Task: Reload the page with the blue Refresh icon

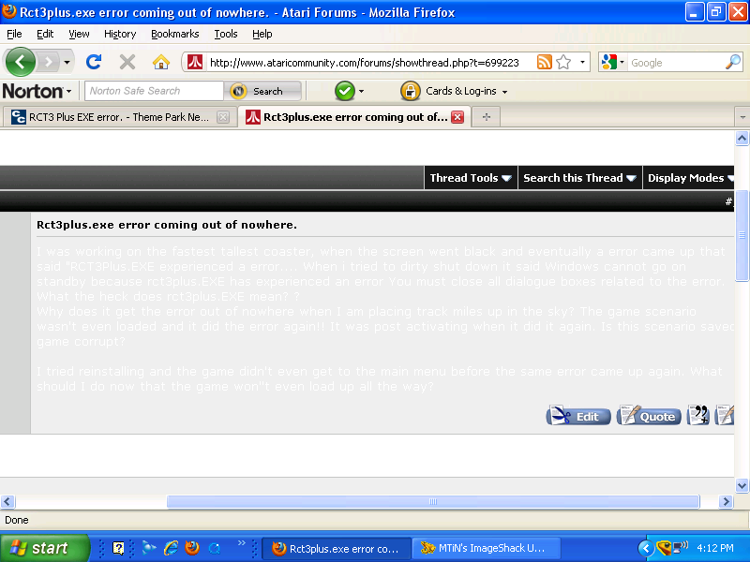Action: tap(94, 62)
